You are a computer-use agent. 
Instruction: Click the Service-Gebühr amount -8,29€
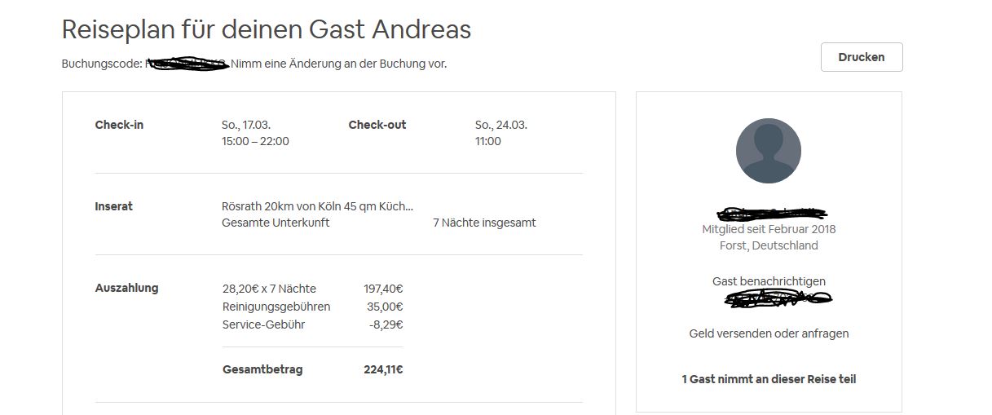(x=386, y=324)
